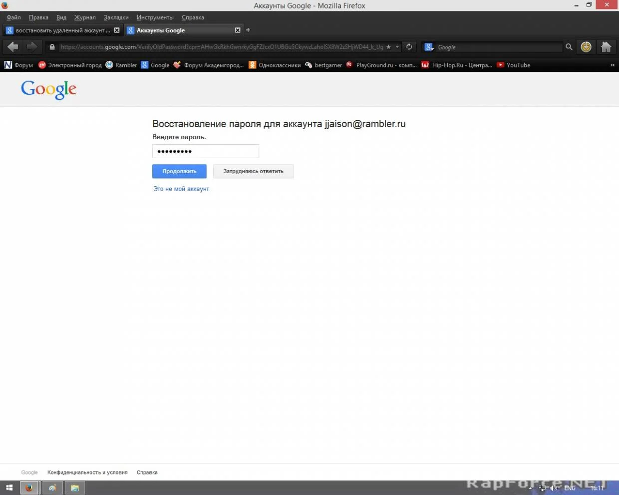Select Firefox in the taskbar
Viewport: 619px width, 495px height.
click(29, 488)
